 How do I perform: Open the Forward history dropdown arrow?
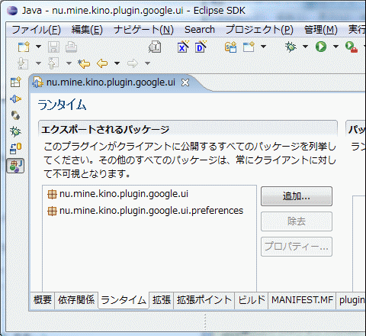147,63
